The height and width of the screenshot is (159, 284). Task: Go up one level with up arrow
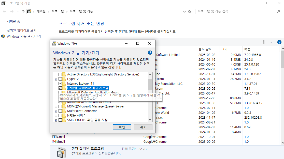[x=23, y=11]
